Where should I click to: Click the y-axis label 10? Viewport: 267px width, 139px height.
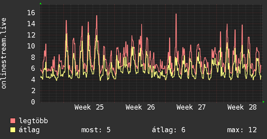pos(31,46)
